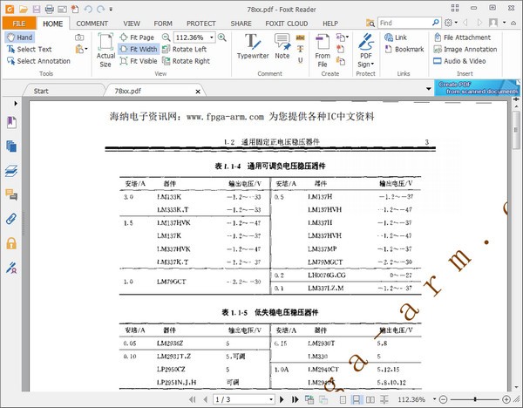
Task: Open the Bookmarks panel in sidebar
Action: pos(11,122)
